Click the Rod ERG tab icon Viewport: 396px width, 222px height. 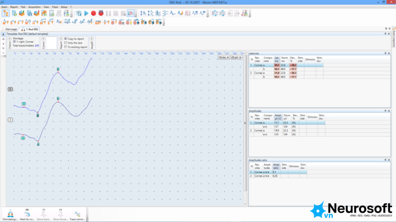pos(23,30)
